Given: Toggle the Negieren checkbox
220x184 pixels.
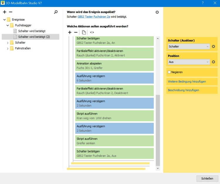Looking at the screenshot, I should [169, 72].
